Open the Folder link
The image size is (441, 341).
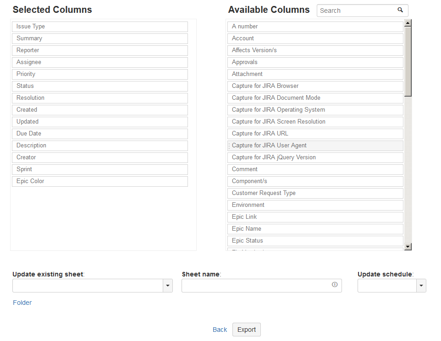(22, 303)
